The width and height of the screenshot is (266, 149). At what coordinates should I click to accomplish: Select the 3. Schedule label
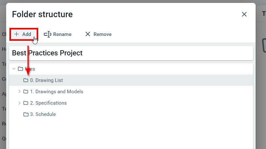coord(43,114)
